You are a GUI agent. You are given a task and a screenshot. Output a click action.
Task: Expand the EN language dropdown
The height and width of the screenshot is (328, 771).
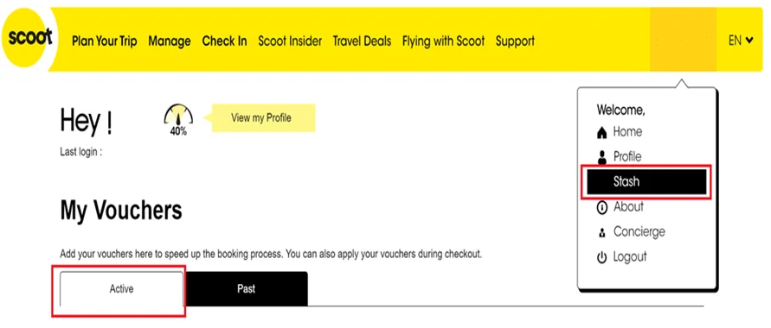pyautogui.click(x=741, y=41)
